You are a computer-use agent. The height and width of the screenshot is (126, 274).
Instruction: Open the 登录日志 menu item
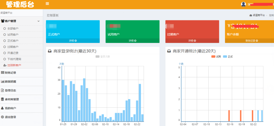point(11,91)
